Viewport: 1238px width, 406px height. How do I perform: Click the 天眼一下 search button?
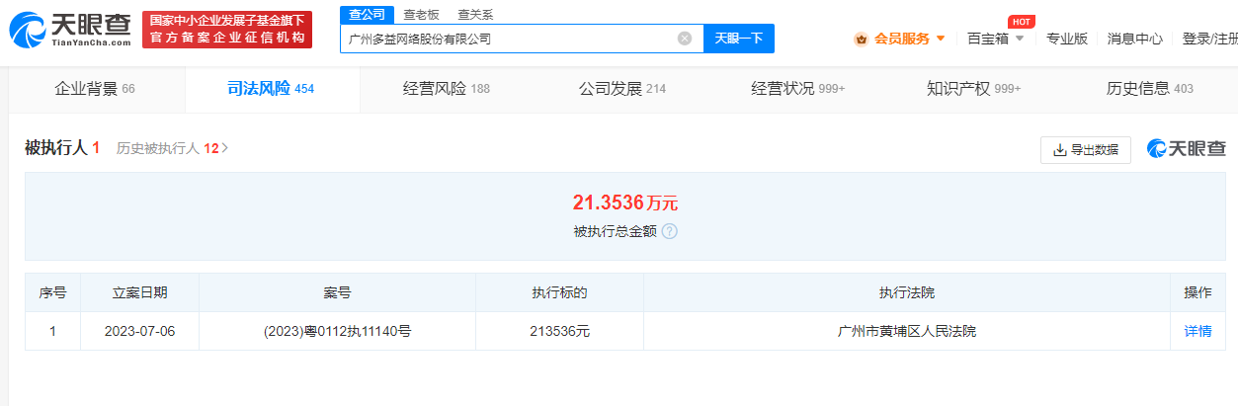click(739, 39)
